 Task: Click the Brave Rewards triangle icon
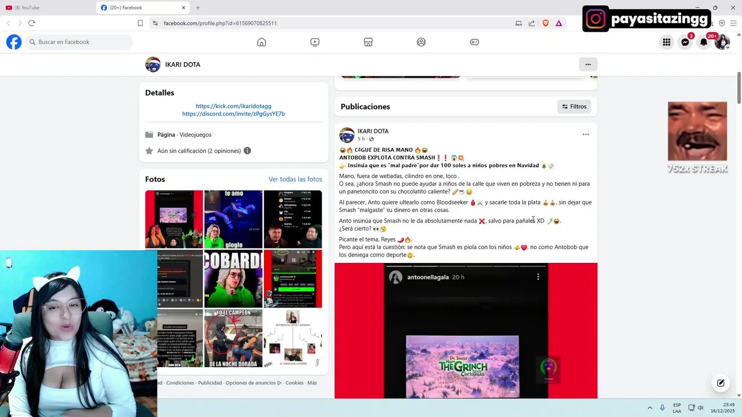559,23
